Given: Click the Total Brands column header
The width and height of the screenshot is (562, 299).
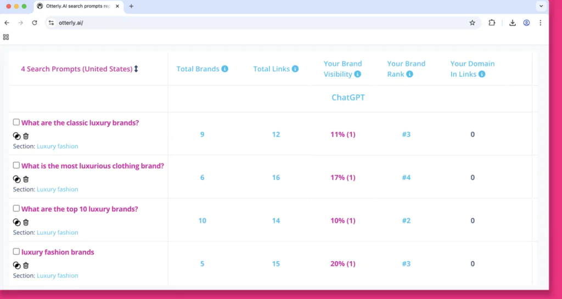Looking at the screenshot, I should click(x=198, y=69).
